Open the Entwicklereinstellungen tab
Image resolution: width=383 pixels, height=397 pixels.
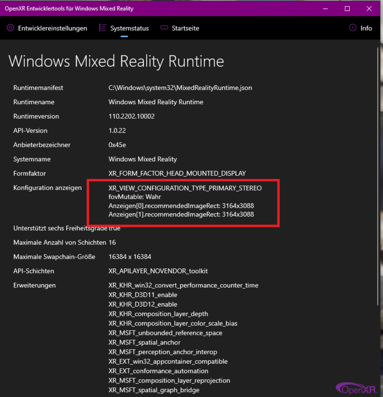coord(47,28)
